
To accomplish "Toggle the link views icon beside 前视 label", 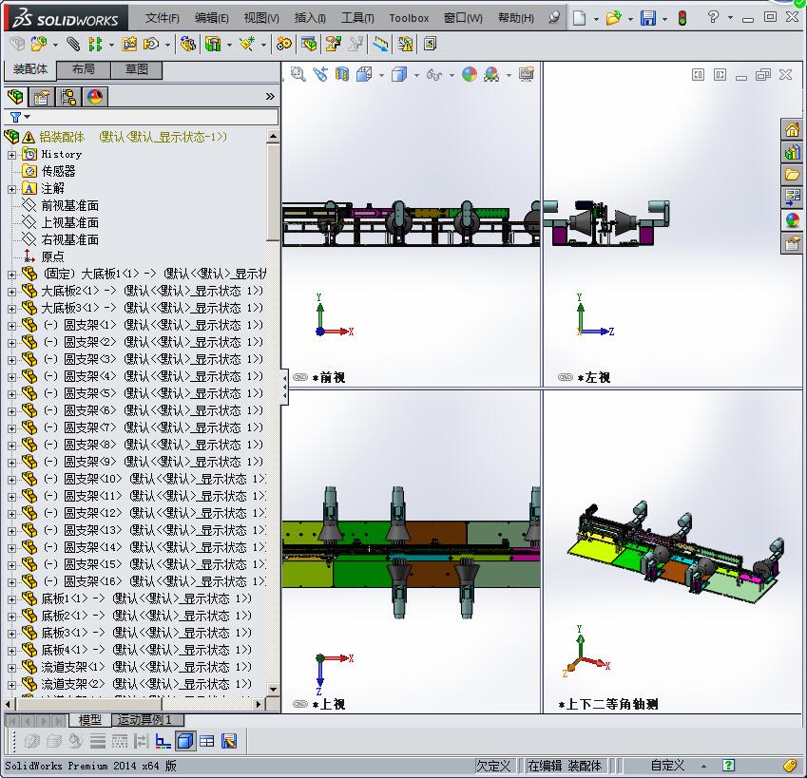I will (x=300, y=377).
